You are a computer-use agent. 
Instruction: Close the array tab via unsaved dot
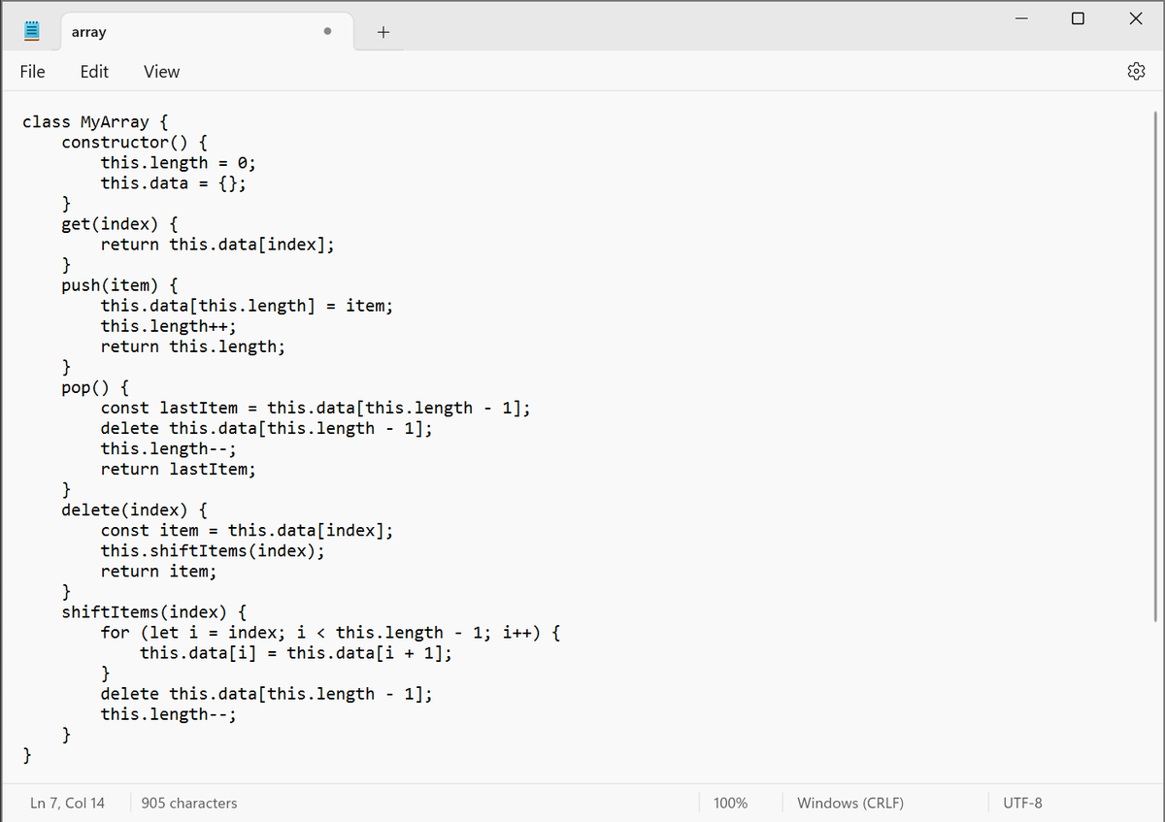click(328, 32)
